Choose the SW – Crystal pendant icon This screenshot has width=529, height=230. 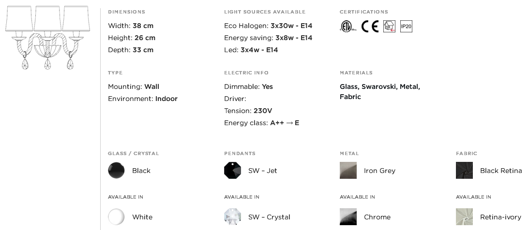point(232,217)
